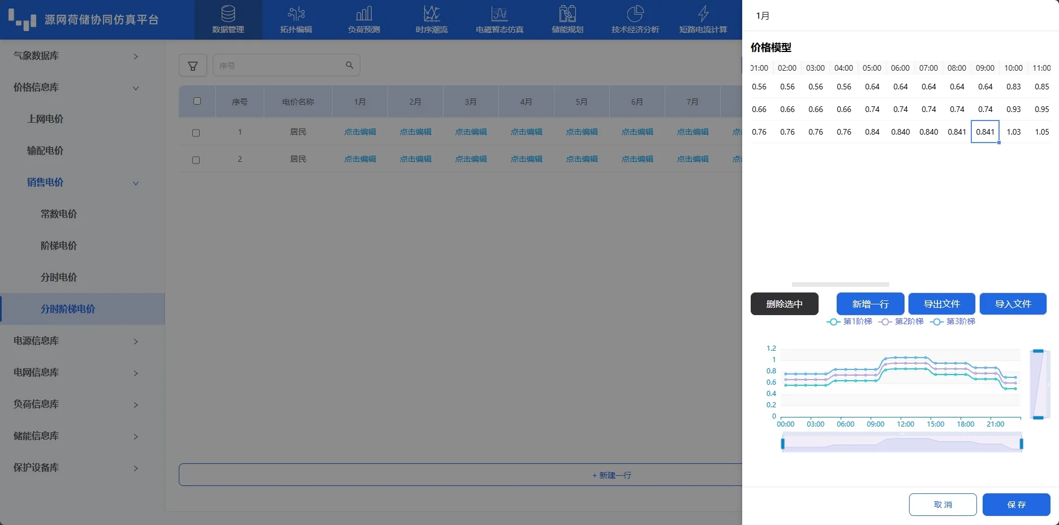Open the 电磁暂态仿真 waveform icon

pyautogui.click(x=500, y=14)
